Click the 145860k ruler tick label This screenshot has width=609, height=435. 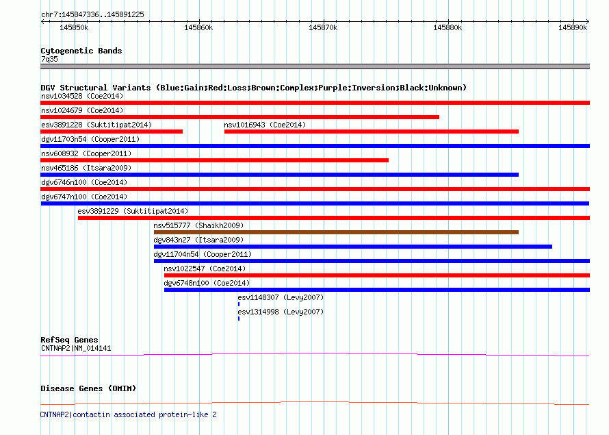pos(198,27)
